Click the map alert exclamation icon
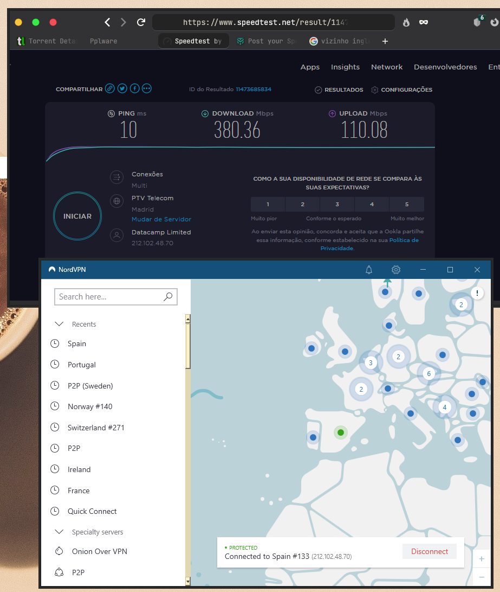 click(477, 293)
